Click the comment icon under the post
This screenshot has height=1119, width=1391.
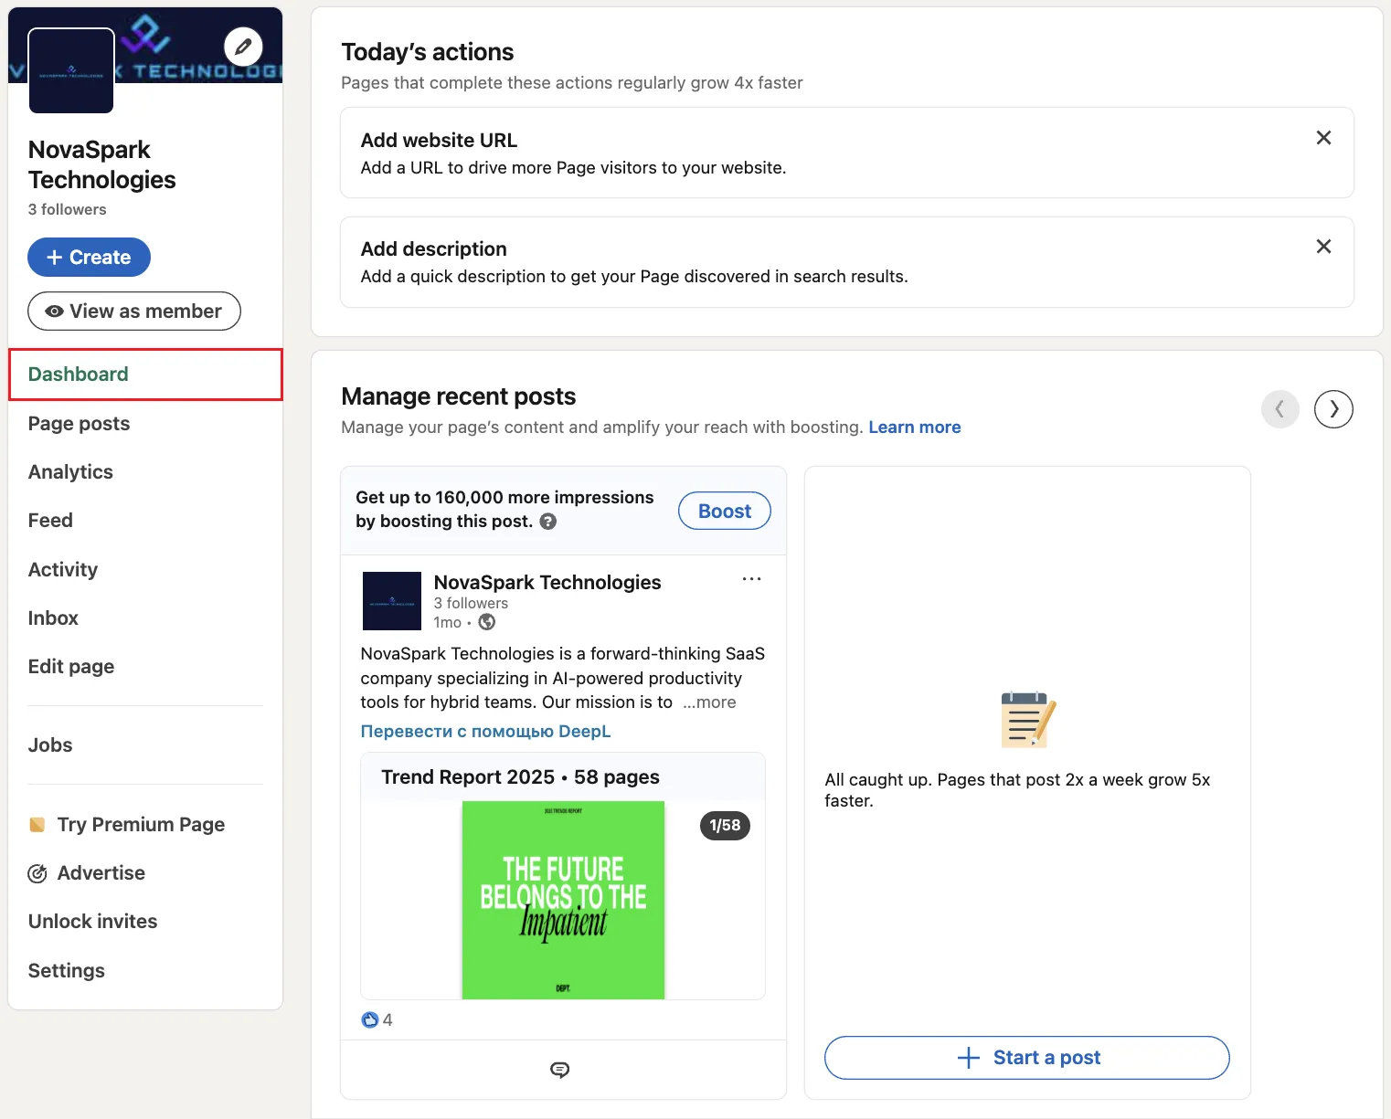click(560, 1069)
